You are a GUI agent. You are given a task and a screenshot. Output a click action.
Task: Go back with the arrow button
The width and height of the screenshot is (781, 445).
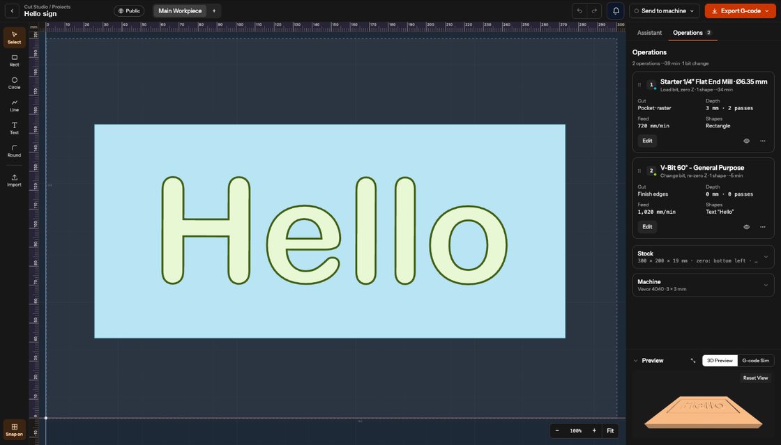[x=12, y=10]
